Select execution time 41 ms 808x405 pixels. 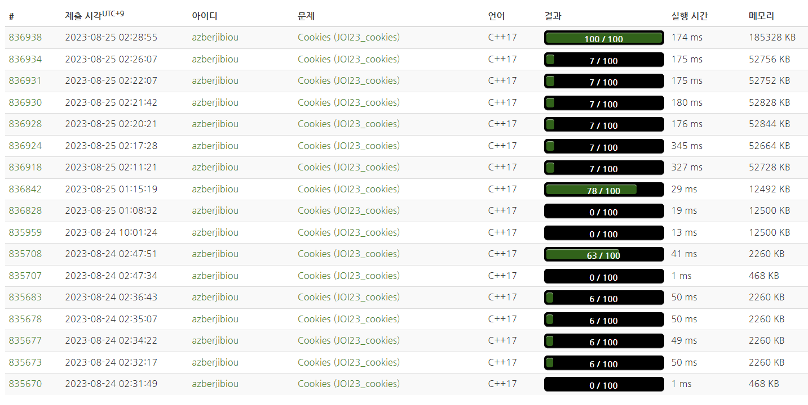click(684, 254)
